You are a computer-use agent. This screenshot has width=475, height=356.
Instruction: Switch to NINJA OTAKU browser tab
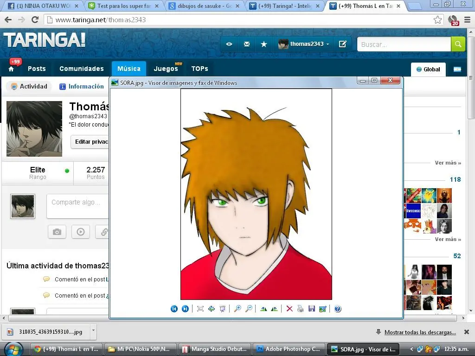coord(43,6)
